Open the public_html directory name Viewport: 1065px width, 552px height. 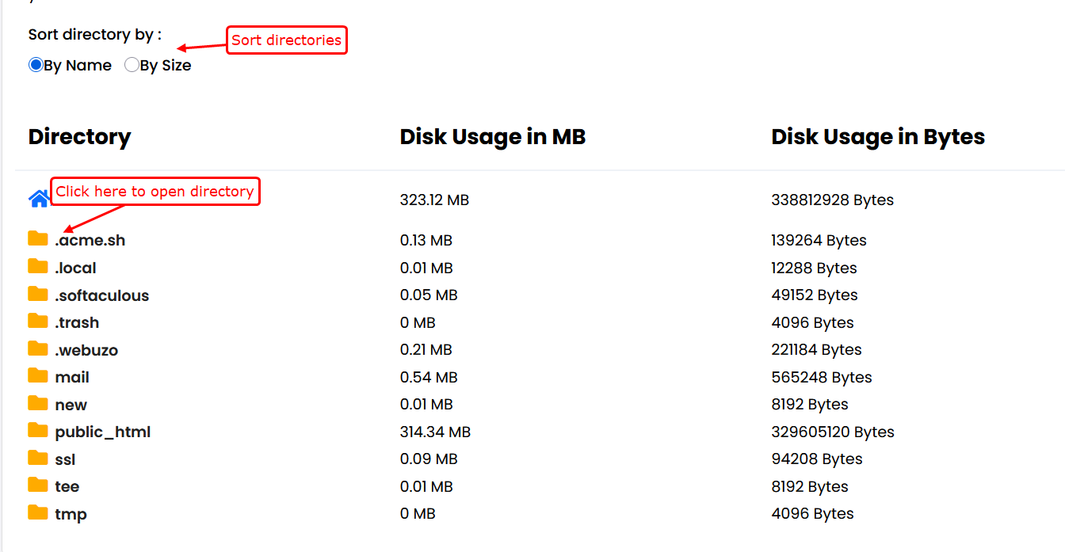pyautogui.click(x=102, y=432)
